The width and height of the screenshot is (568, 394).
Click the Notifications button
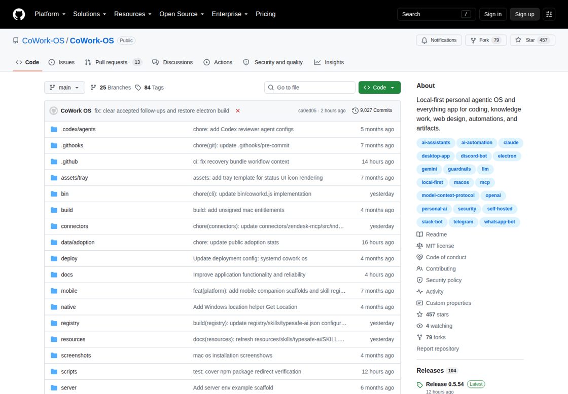point(439,40)
